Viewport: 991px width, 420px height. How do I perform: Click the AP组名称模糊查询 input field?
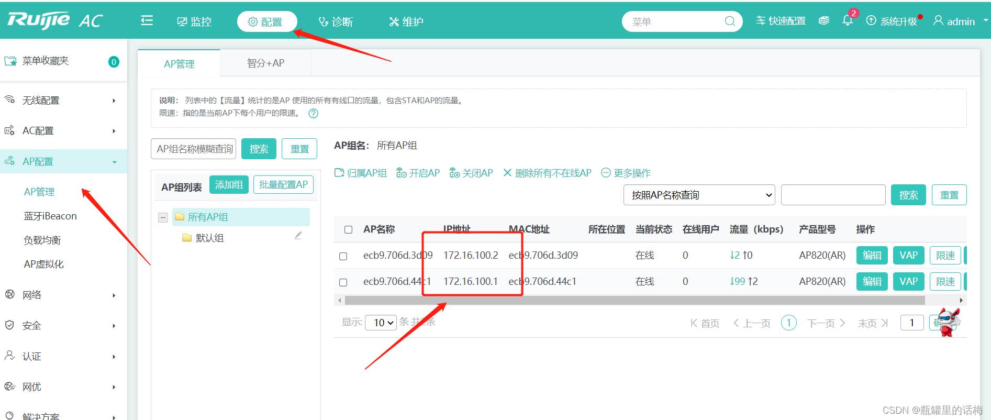click(193, 149)
